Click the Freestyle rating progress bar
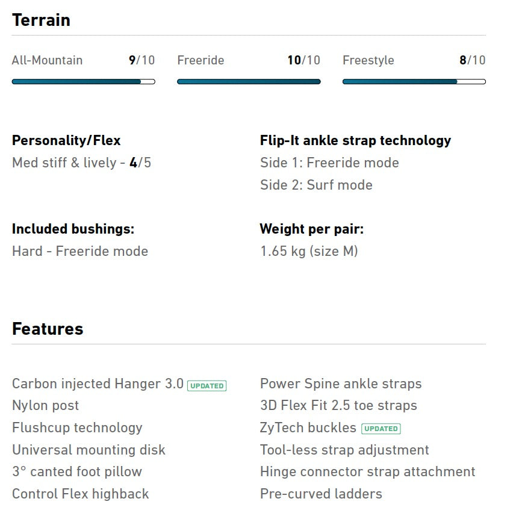Image resolution: width=513 pixels, height=525 pixels. point(414,81)
